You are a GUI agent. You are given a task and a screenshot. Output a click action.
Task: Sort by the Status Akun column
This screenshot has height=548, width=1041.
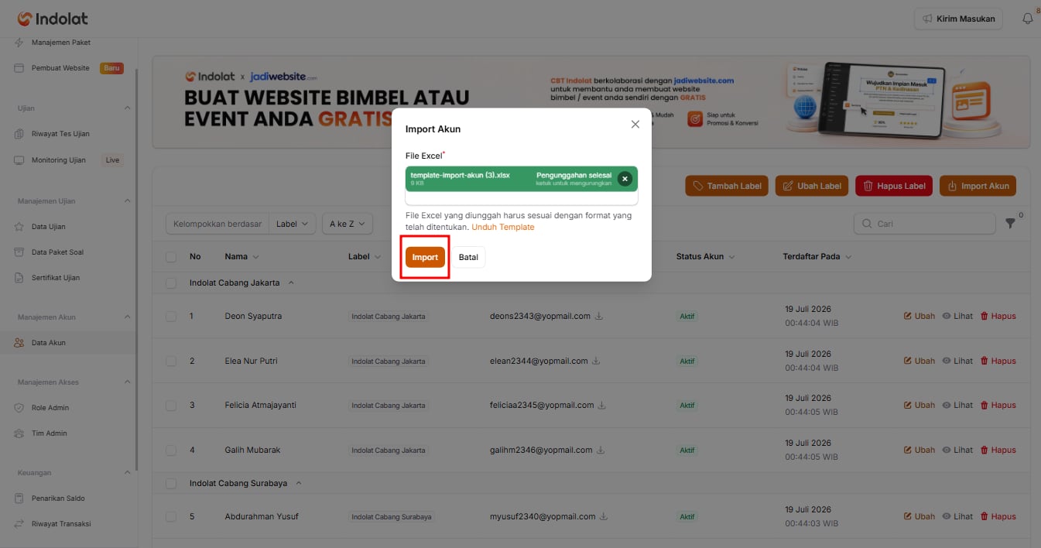click(706, 256)
